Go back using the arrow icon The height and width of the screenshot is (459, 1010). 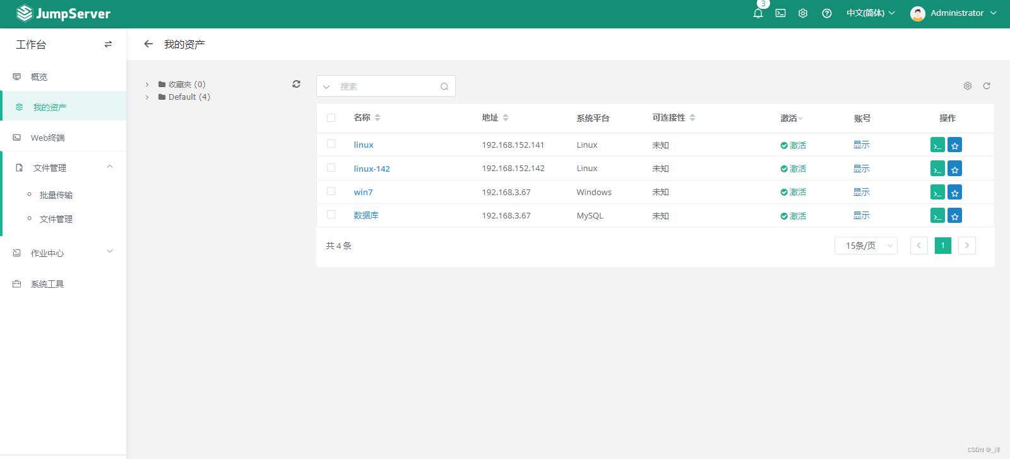coord(148,44)
